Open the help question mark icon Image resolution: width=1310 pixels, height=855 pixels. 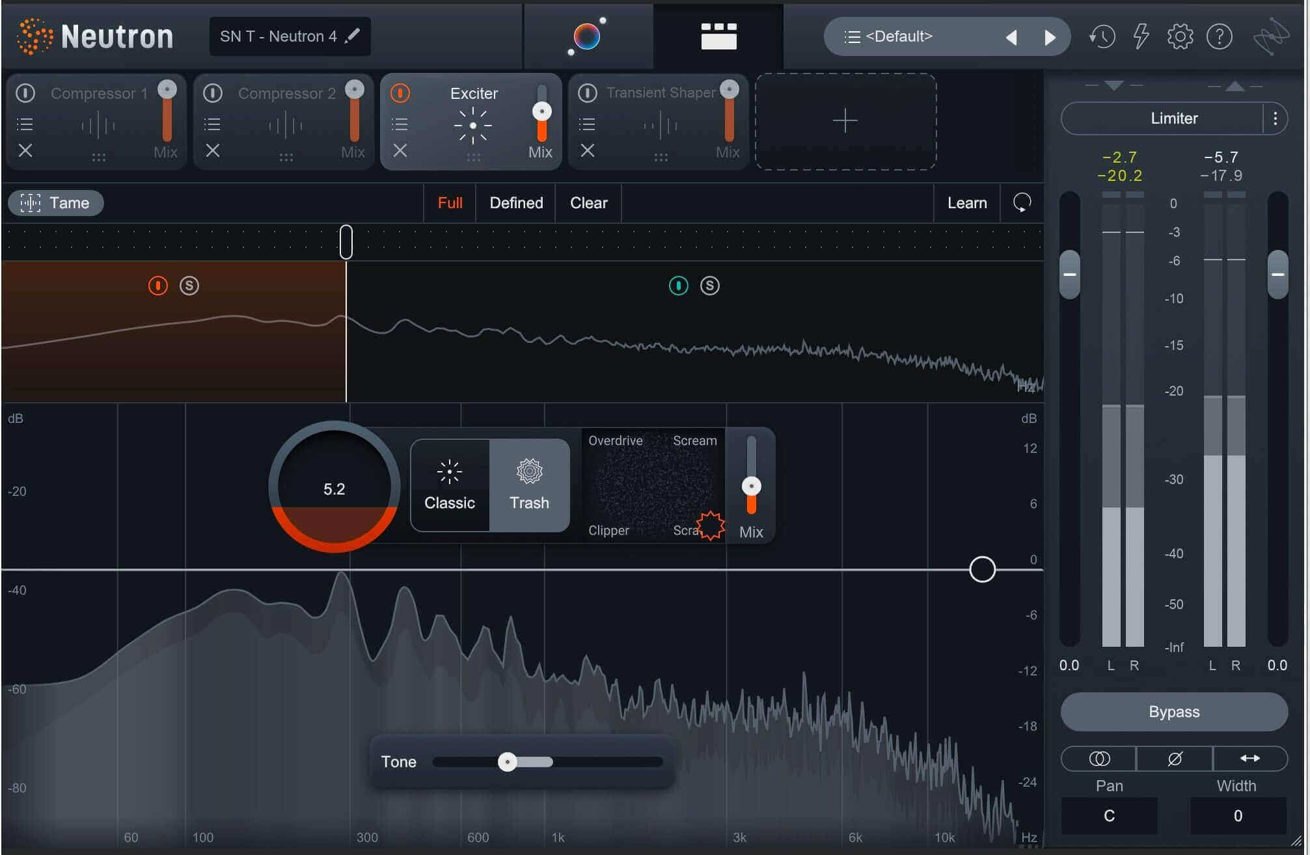tap(1219, 36)
